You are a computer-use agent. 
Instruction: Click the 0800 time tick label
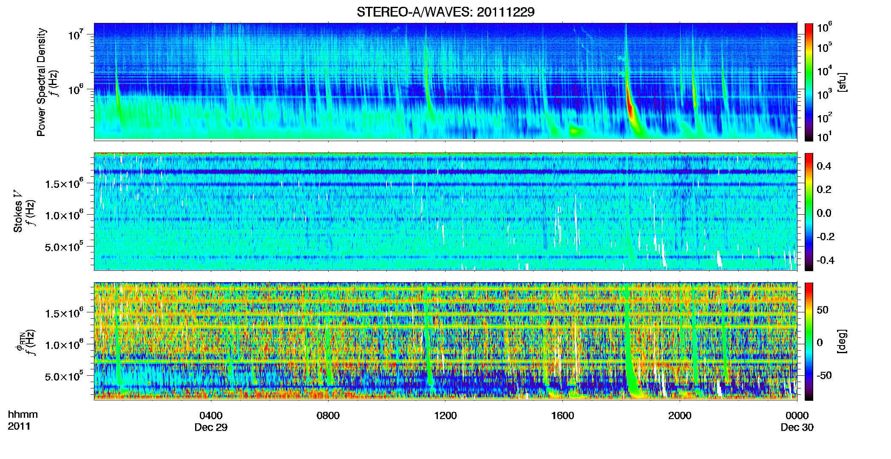[x=328, y=416]
